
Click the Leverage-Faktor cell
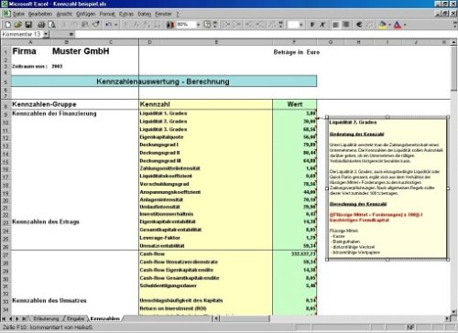pyautogui.click(x=205, y=238)
